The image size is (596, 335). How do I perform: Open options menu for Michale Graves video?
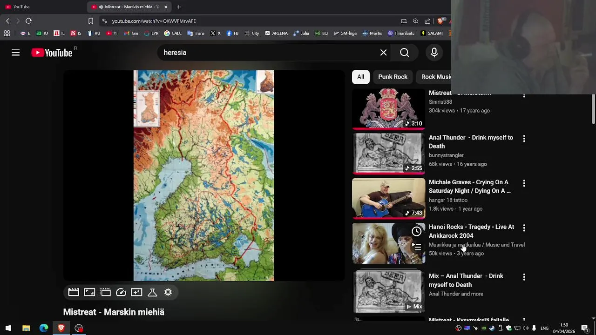coord(524,183)
